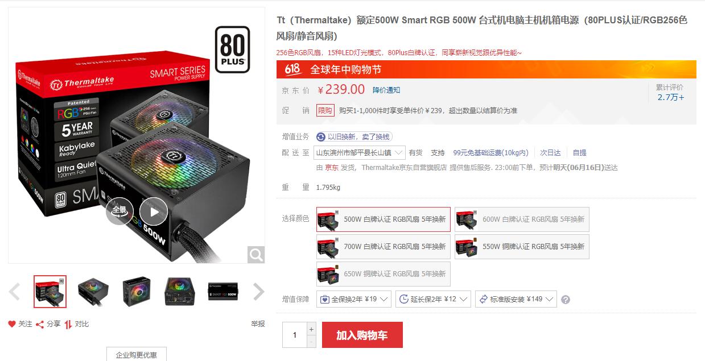
Task: Open the 延长保2年 ¥12 dropdown
Action: click(x=433, y=299)
